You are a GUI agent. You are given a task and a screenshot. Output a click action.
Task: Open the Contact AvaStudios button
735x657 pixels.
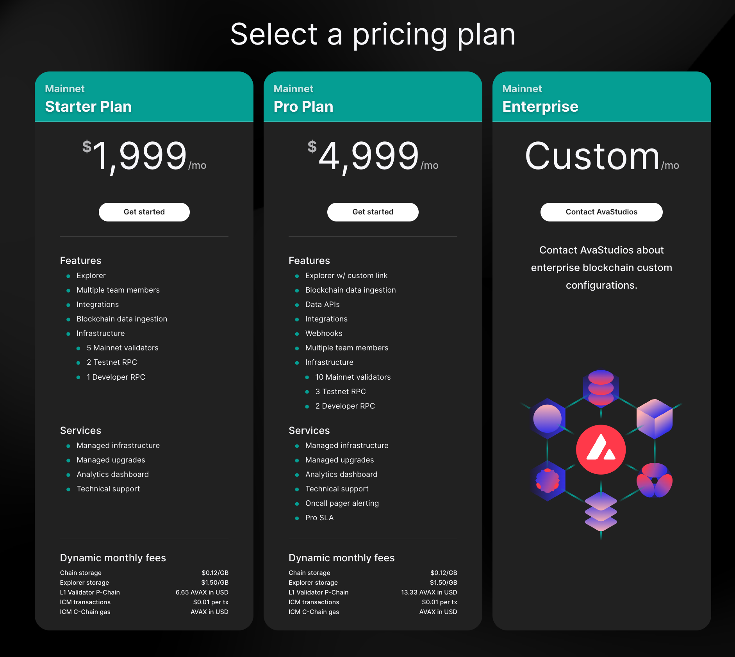tap(601, 212)
